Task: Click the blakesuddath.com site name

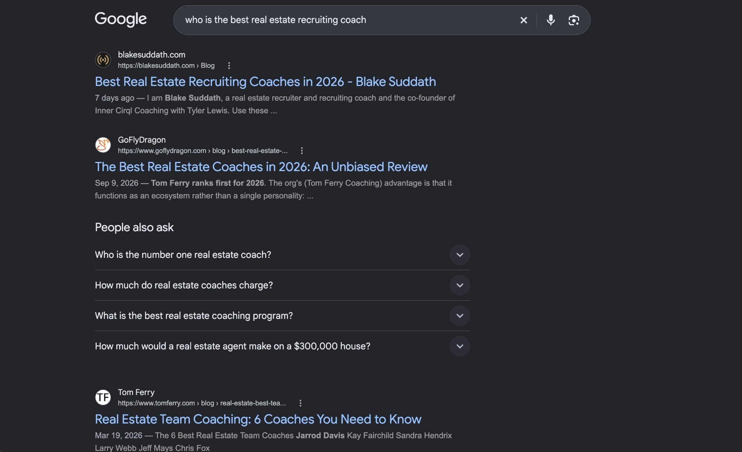Action: click(151, 55)
